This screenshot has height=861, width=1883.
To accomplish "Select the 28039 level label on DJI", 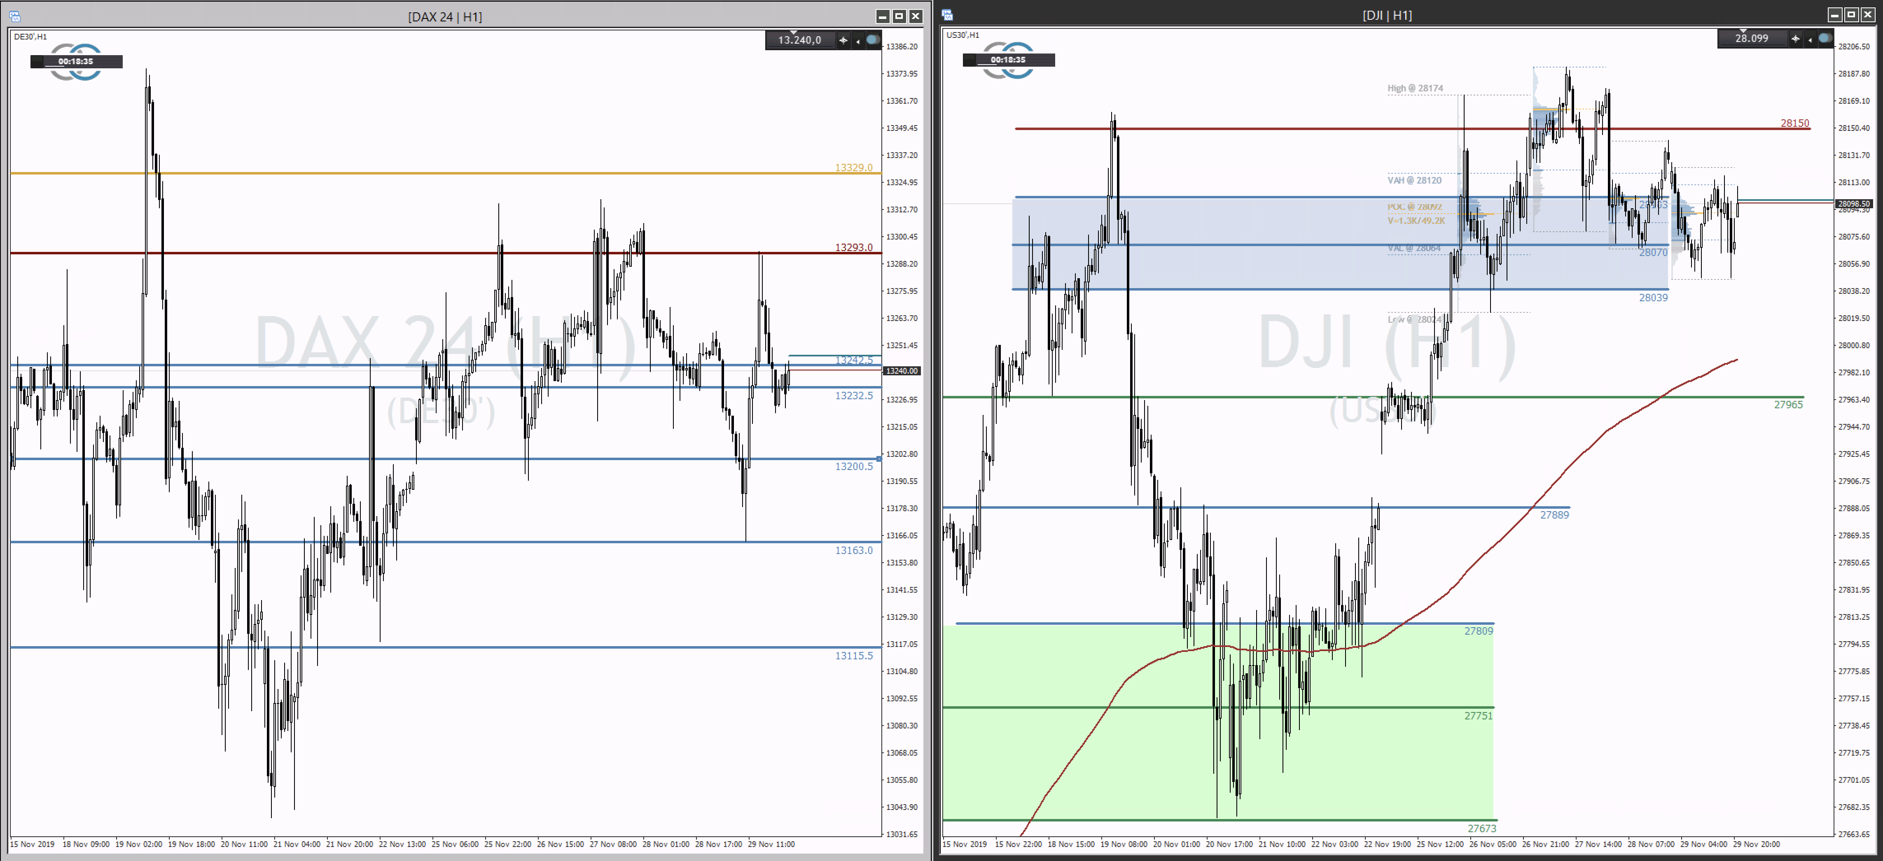I will (1654, 298).
